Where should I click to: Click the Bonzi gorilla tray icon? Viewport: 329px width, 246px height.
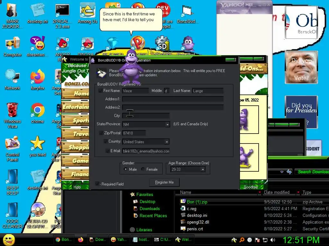pos(234,240)
